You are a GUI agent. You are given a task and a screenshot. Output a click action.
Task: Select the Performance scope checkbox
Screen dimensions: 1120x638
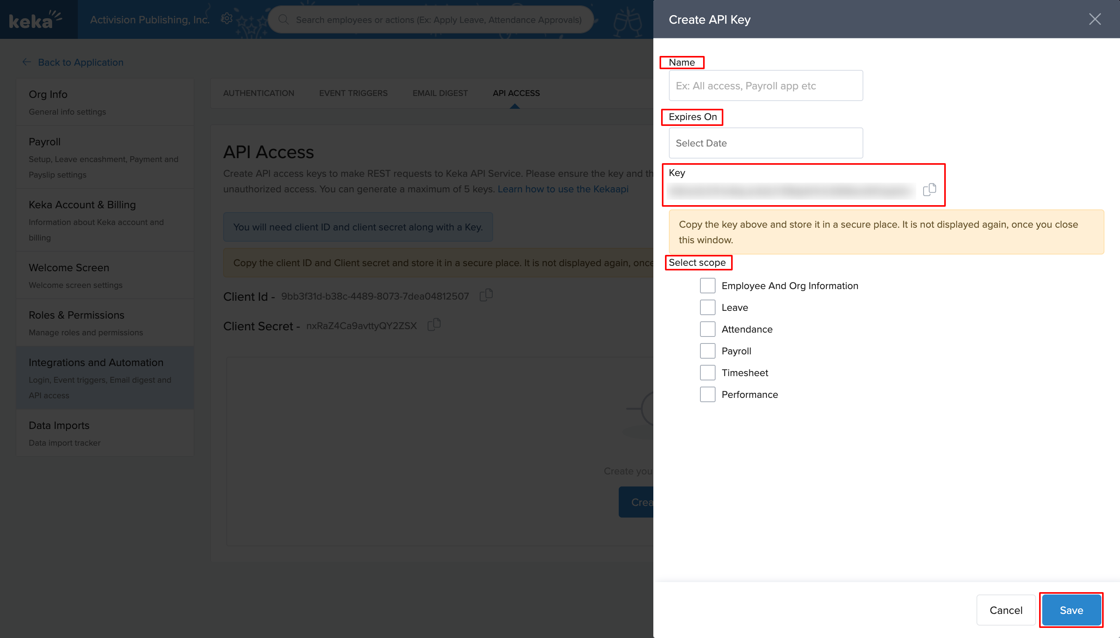707,394
